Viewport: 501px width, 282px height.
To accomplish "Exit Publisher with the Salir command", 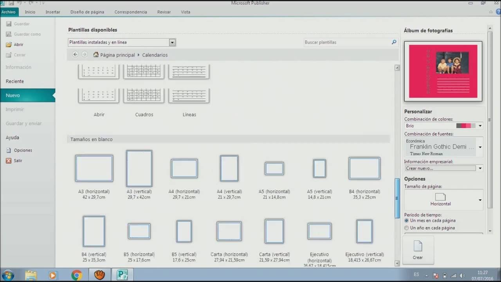I will coord(14,161).
